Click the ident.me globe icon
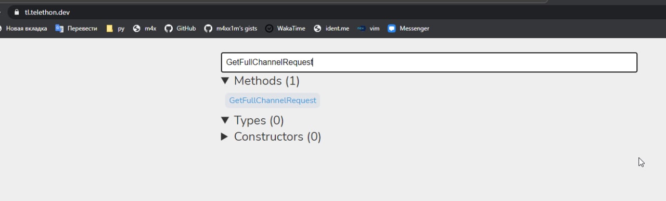Screen dimensions: 666x201 coord(317,29)
